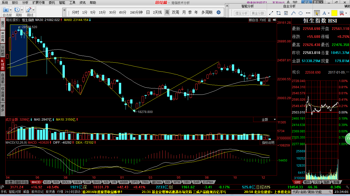Open the 帮助 menu
This screenshot has height=196, width=350.
(93, 3)
